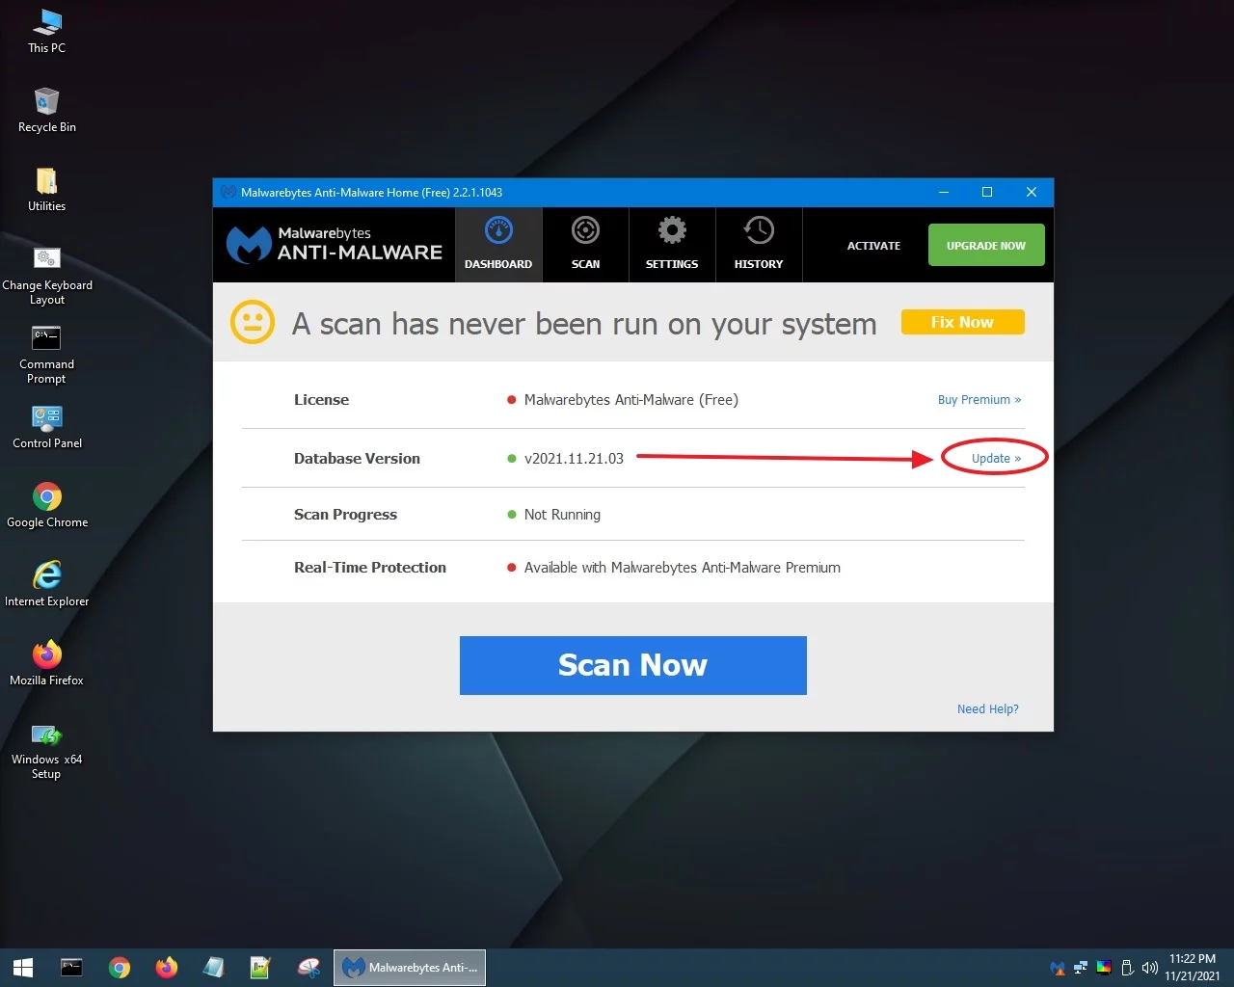Click "A scan has never been run" message
The height and width of the screenshot is (987, 1234).
pos(584,324)
